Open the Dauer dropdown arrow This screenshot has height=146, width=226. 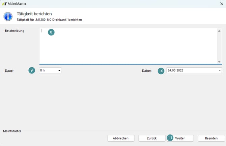59,71
